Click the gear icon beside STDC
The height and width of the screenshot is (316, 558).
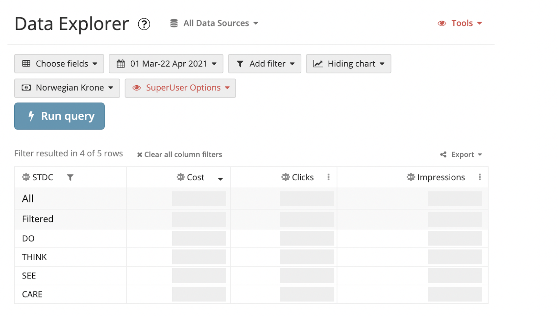26,177
